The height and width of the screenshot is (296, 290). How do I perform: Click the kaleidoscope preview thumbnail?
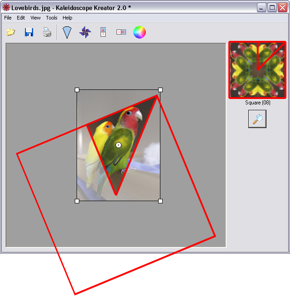coord(257,70)
